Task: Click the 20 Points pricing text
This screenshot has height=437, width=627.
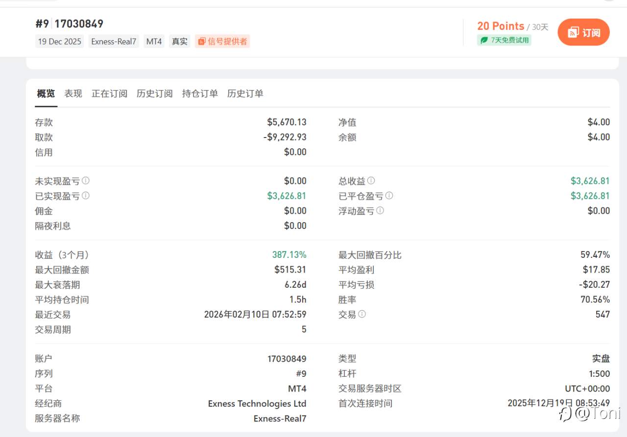Action: click(x=500, y=26)
